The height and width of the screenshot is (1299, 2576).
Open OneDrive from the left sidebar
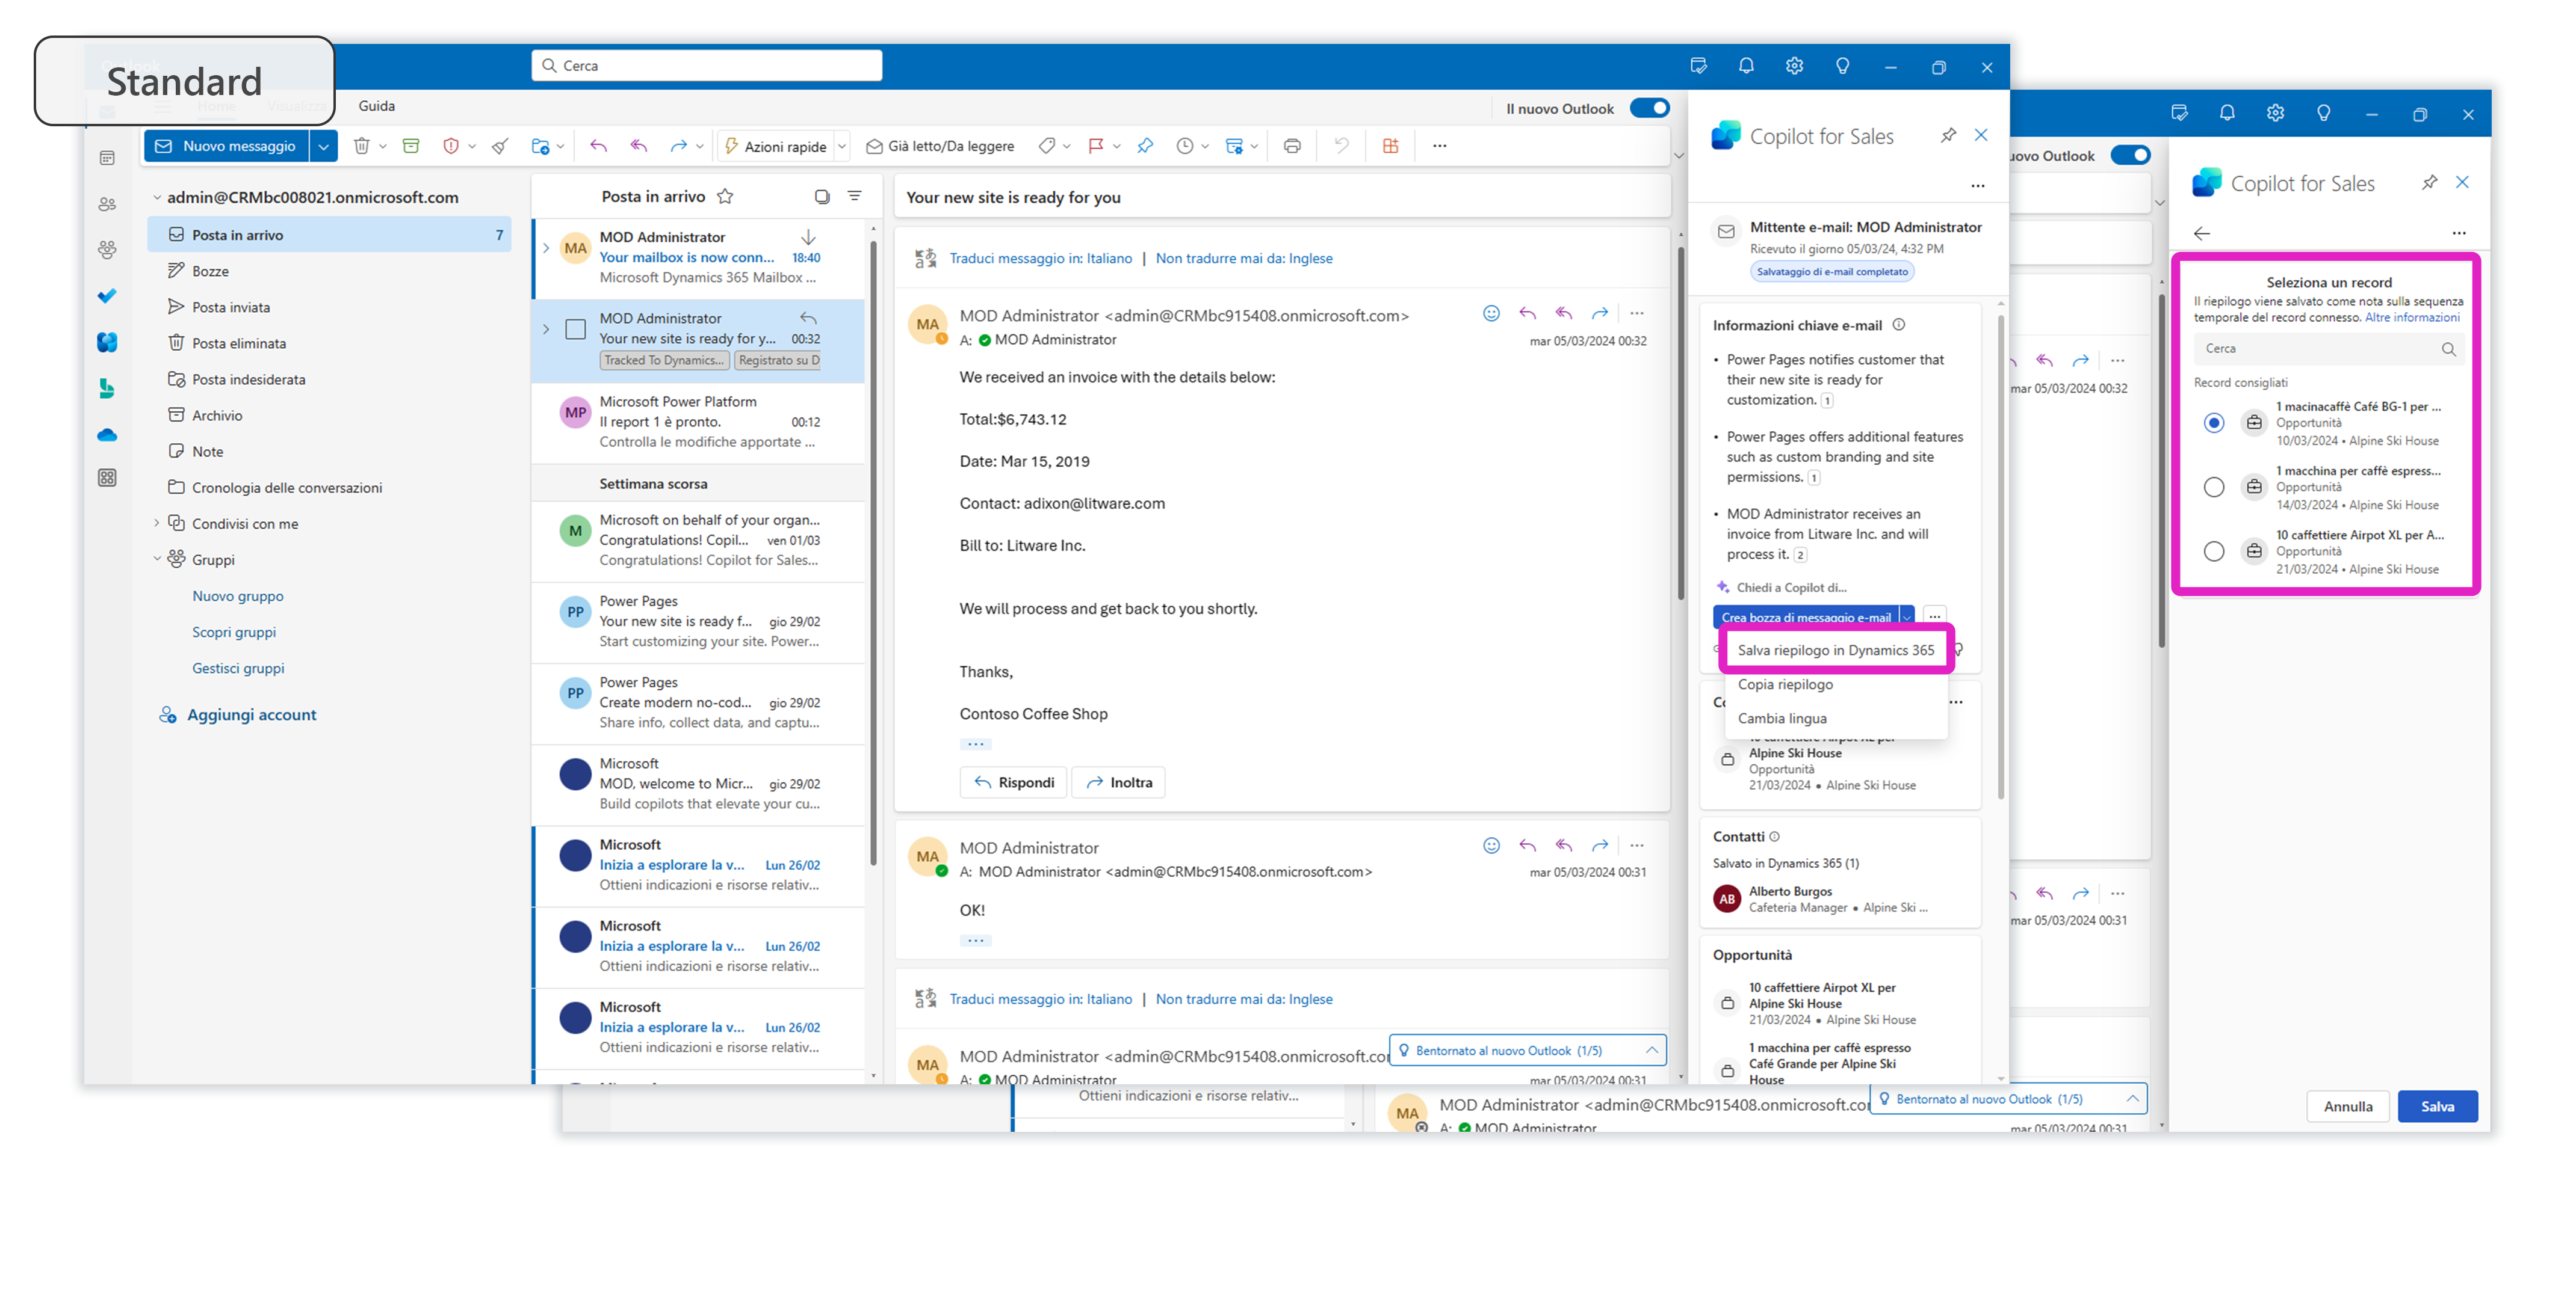pos(107,435)
